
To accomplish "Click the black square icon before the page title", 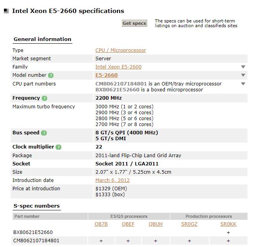I will tap(6, 11).
